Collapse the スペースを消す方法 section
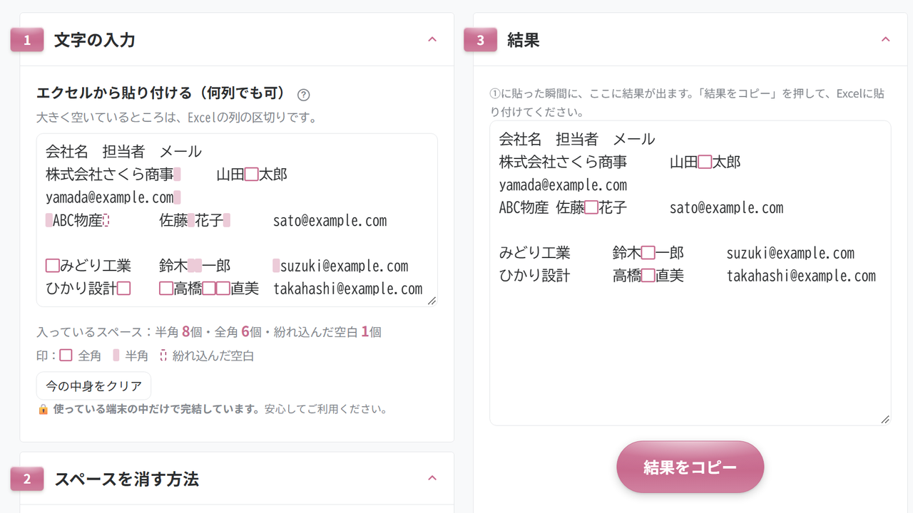Viewport: 913px width, 513px height. point(432,478)
